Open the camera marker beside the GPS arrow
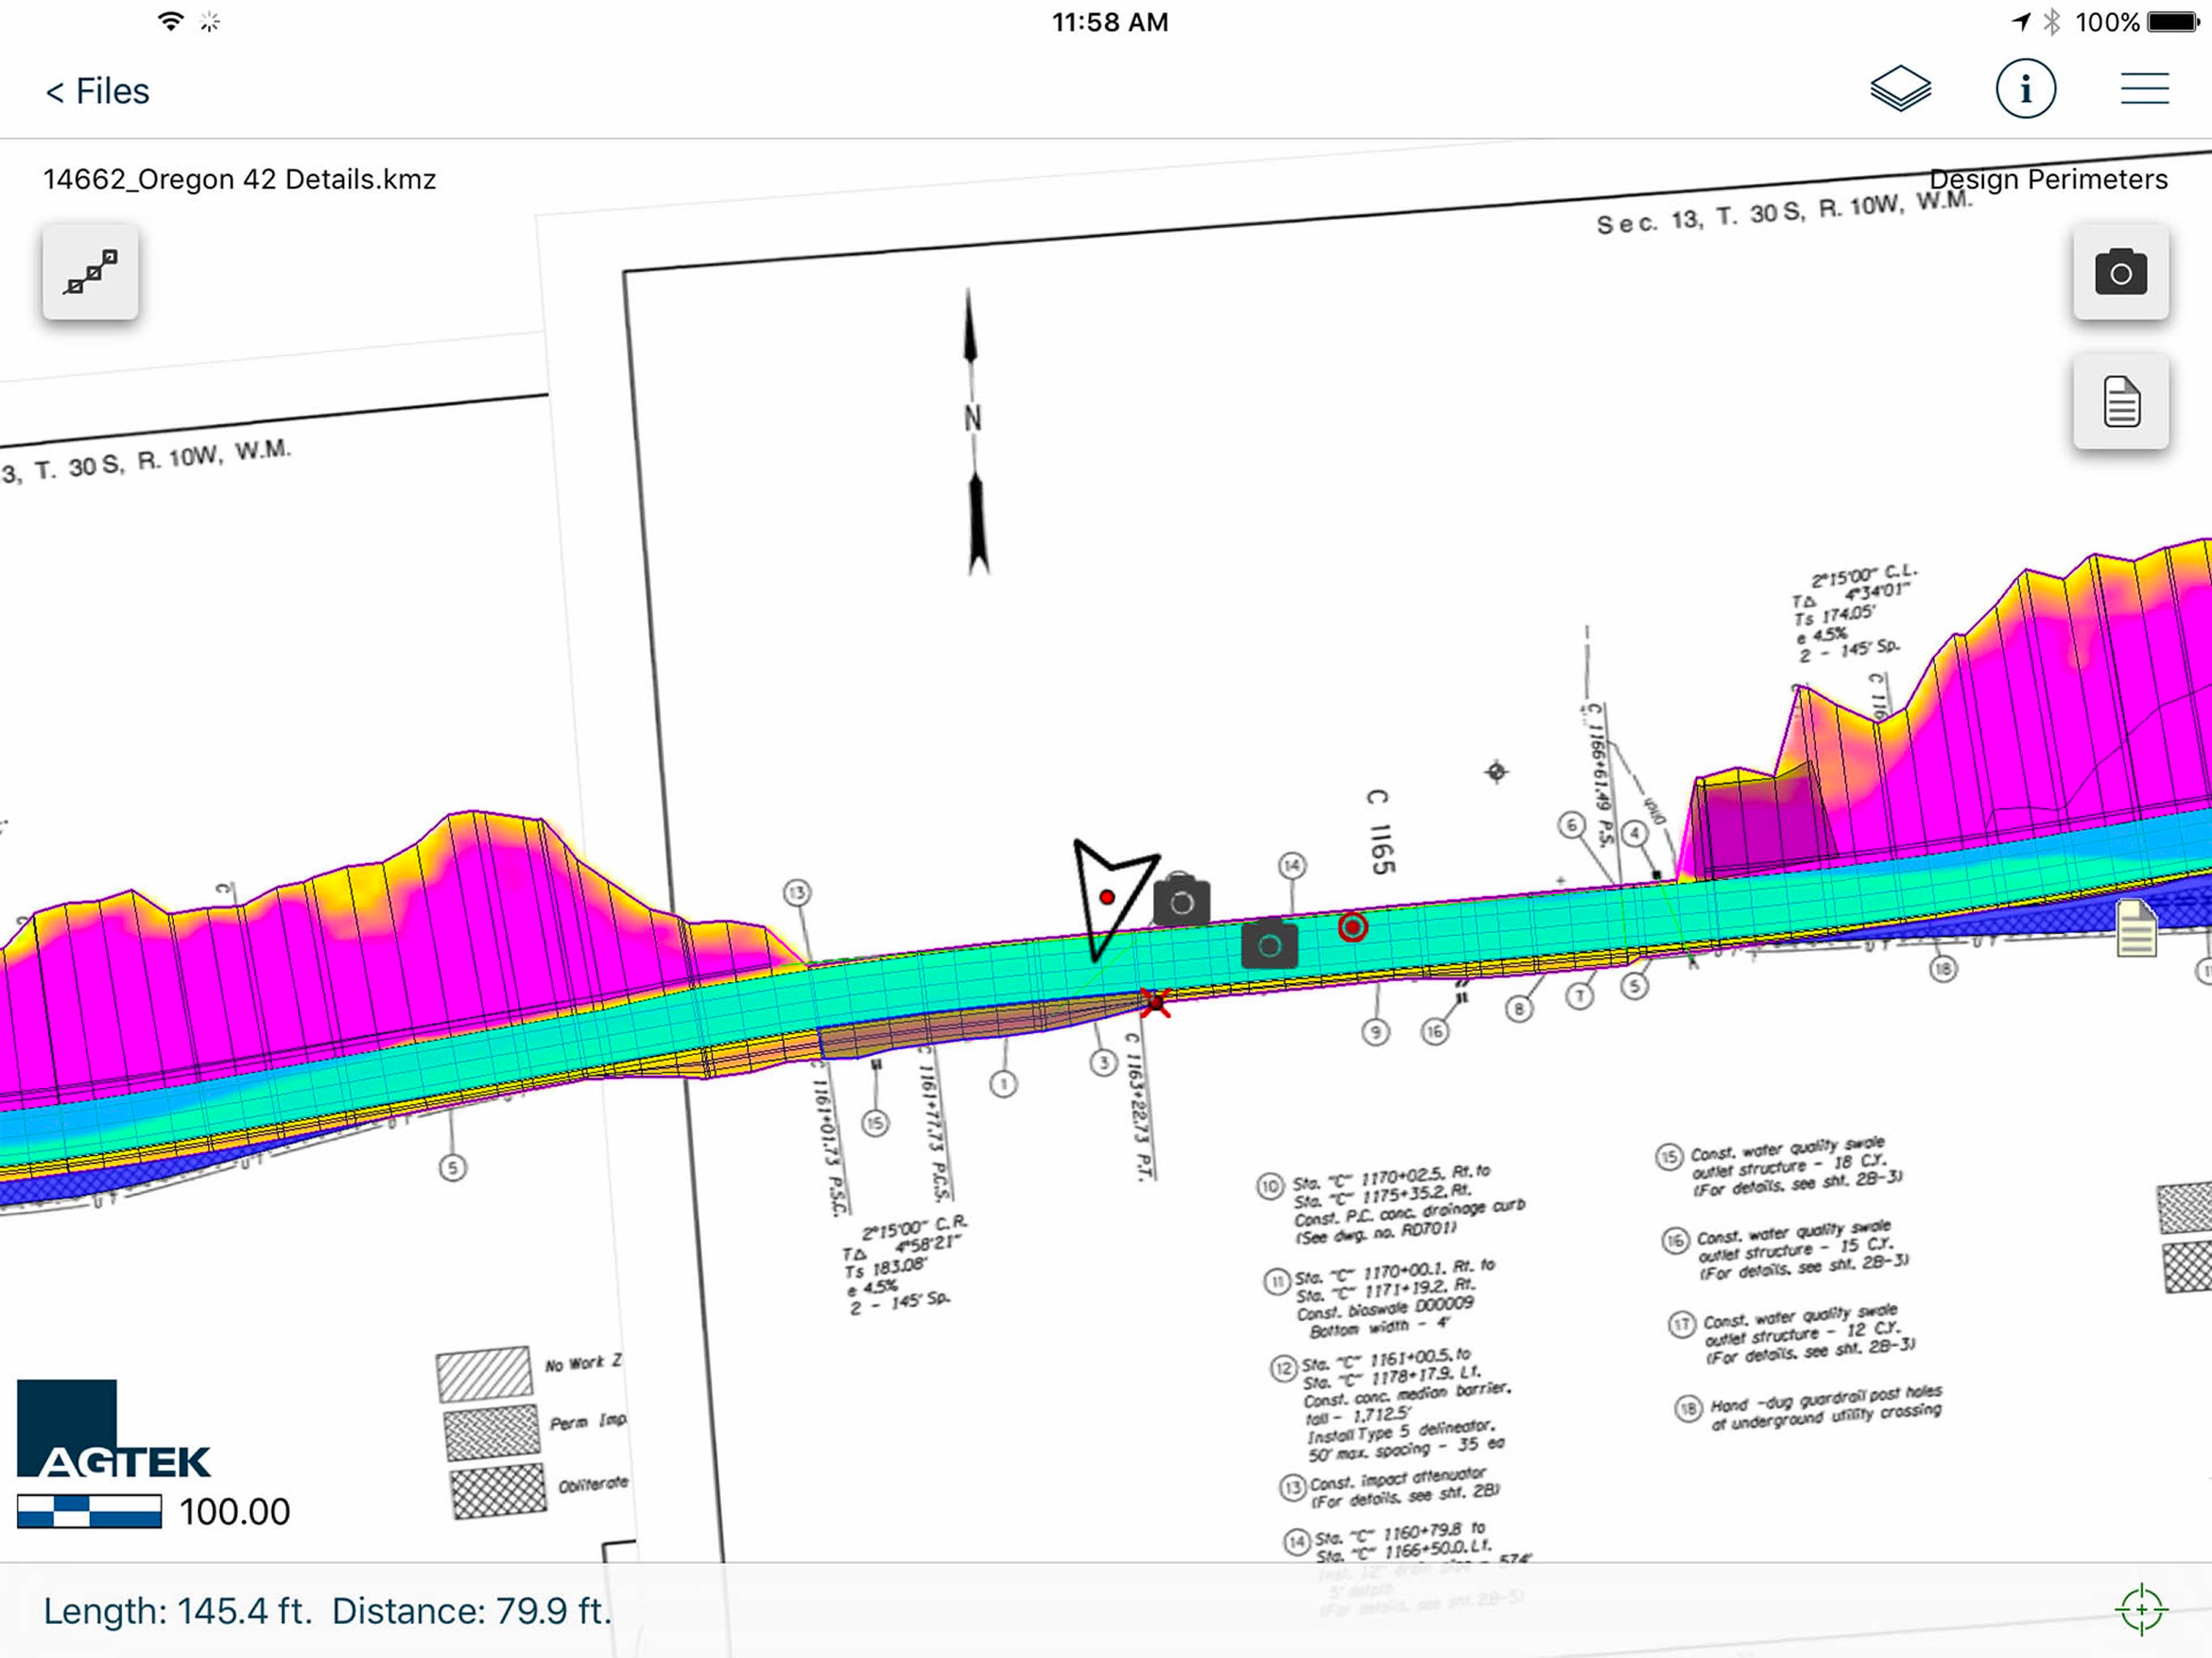 point(1181,901)
